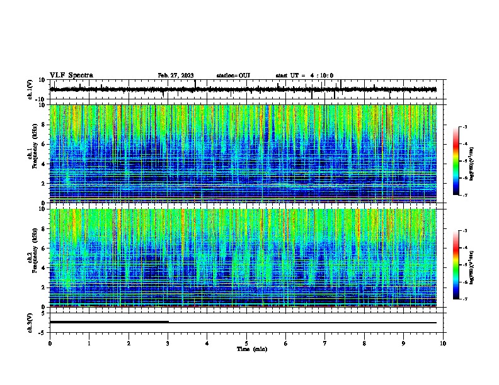Click the '-3' value on ch.1 colorbar
Screen dimensions: 499x385
coord(464,126)
